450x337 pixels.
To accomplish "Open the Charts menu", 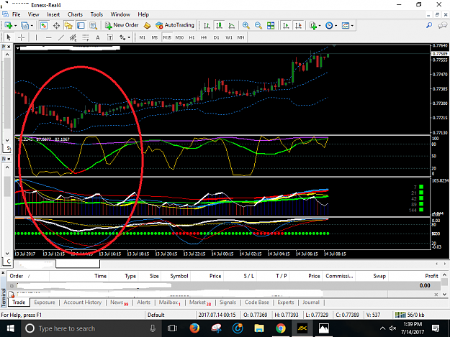I will 75,14.
